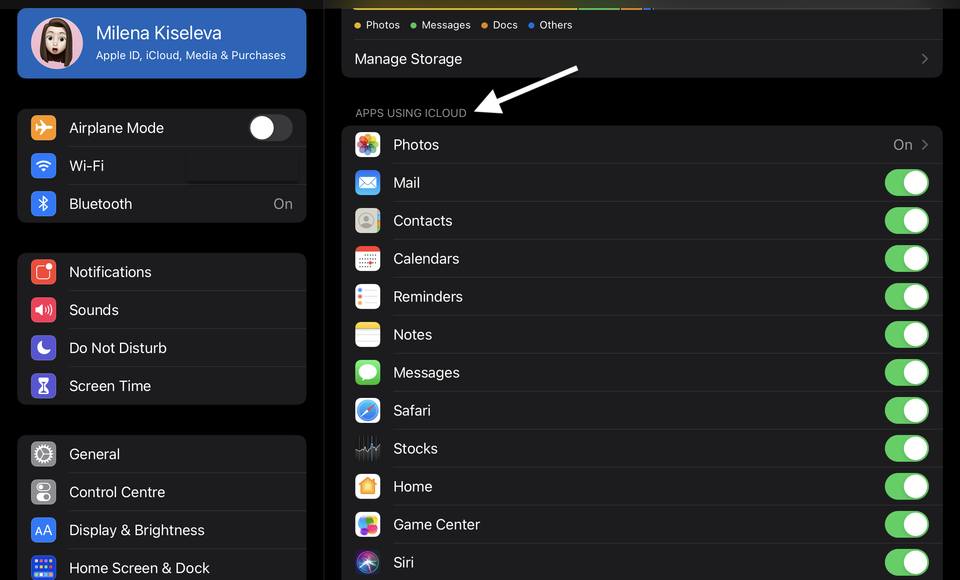The image size is (960, 580).
Task: Go to General settings
Action: (162, 454)
